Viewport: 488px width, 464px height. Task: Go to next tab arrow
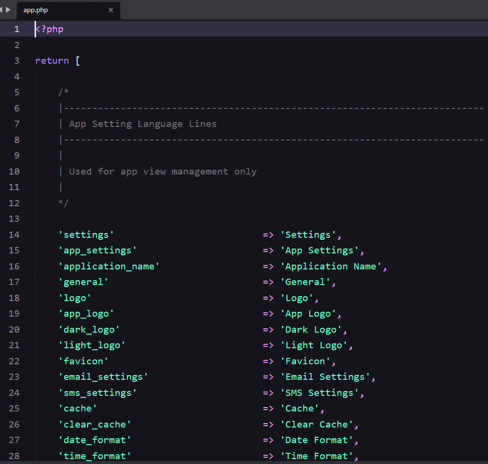[8, 10]
